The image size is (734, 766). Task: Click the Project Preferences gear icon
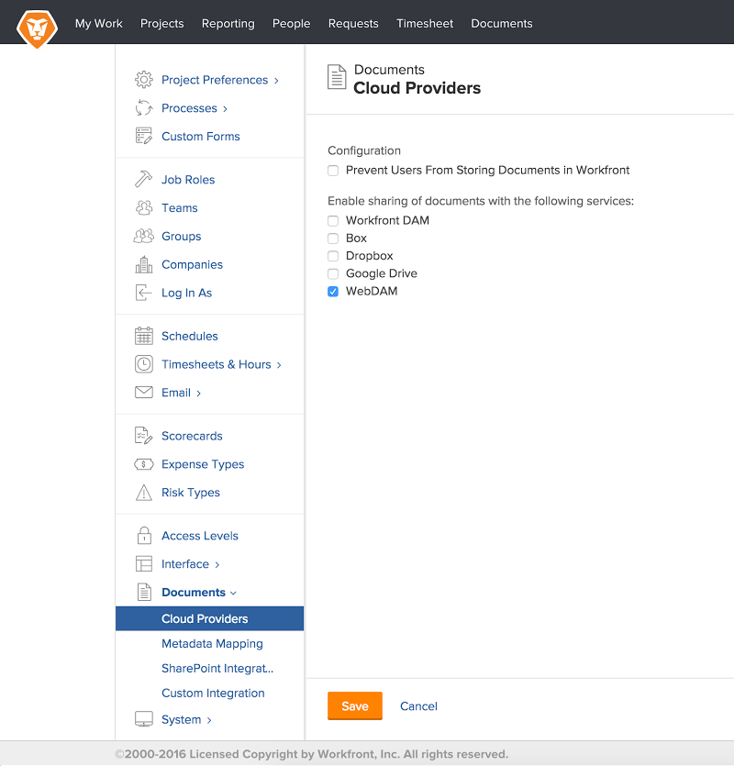(x=144, y=80)
